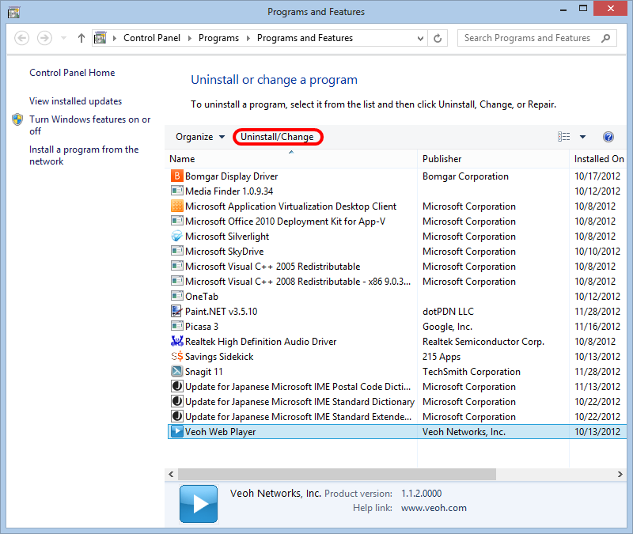Click the Visual C++ 2005 Redistributable icon

pos(176,266)
